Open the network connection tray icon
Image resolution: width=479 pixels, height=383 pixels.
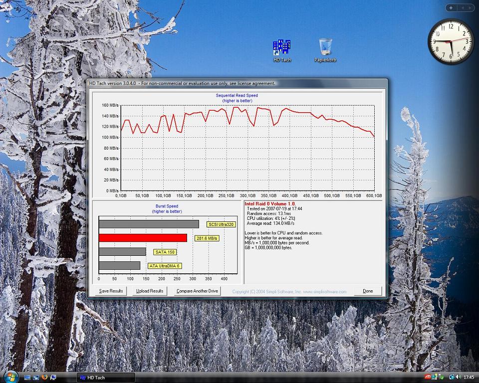[x=452, y=377]
